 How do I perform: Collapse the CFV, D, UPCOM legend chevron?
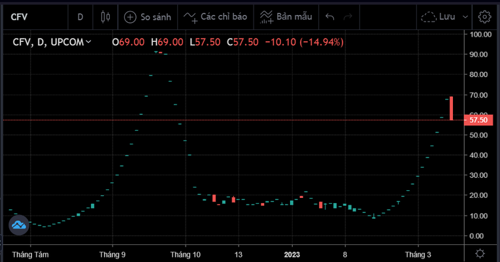pyautogui.click(x=89, y=42)
